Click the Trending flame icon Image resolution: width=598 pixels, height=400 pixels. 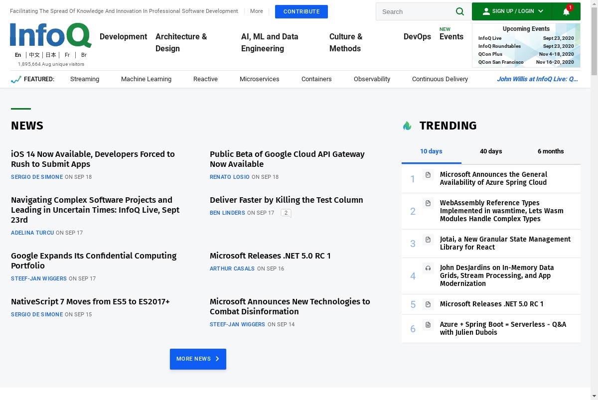point(407,126)
